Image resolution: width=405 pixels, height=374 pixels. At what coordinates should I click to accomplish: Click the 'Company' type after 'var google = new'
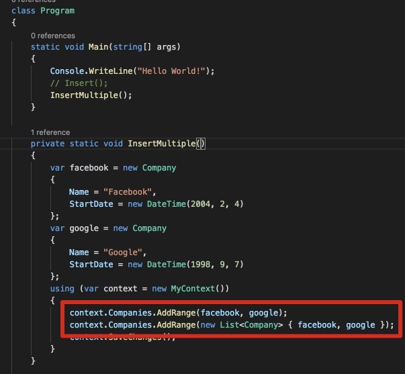tap(150, 228)
